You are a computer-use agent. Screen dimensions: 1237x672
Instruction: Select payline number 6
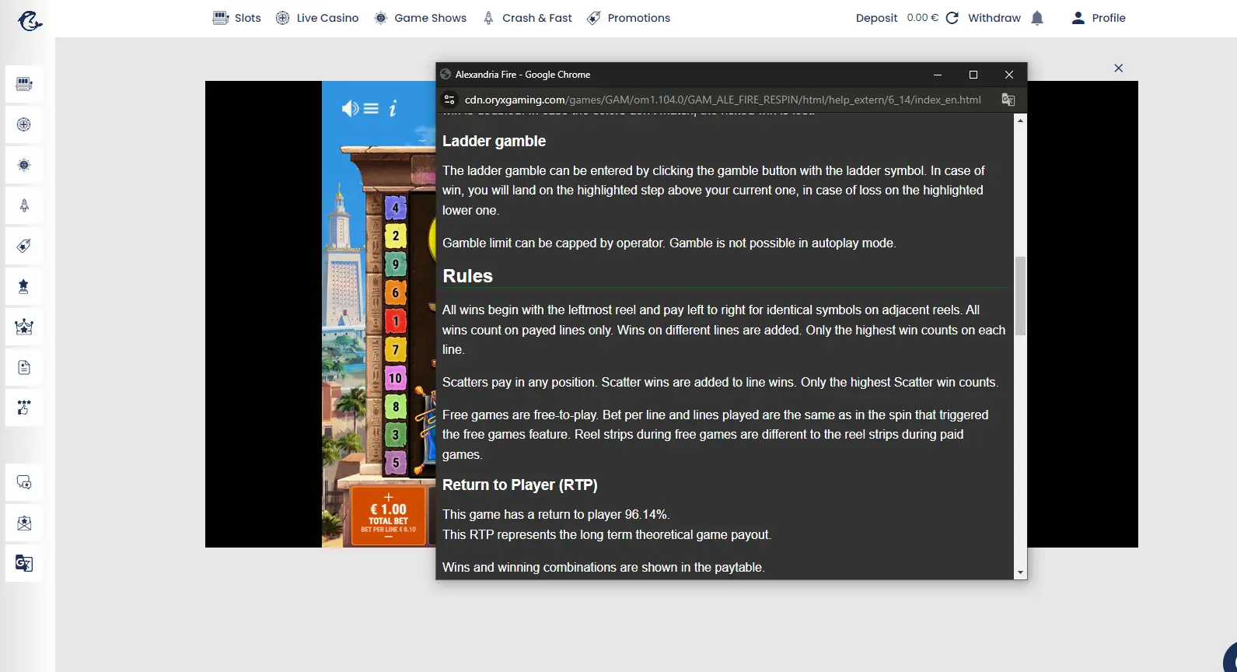tap(396, 293)
